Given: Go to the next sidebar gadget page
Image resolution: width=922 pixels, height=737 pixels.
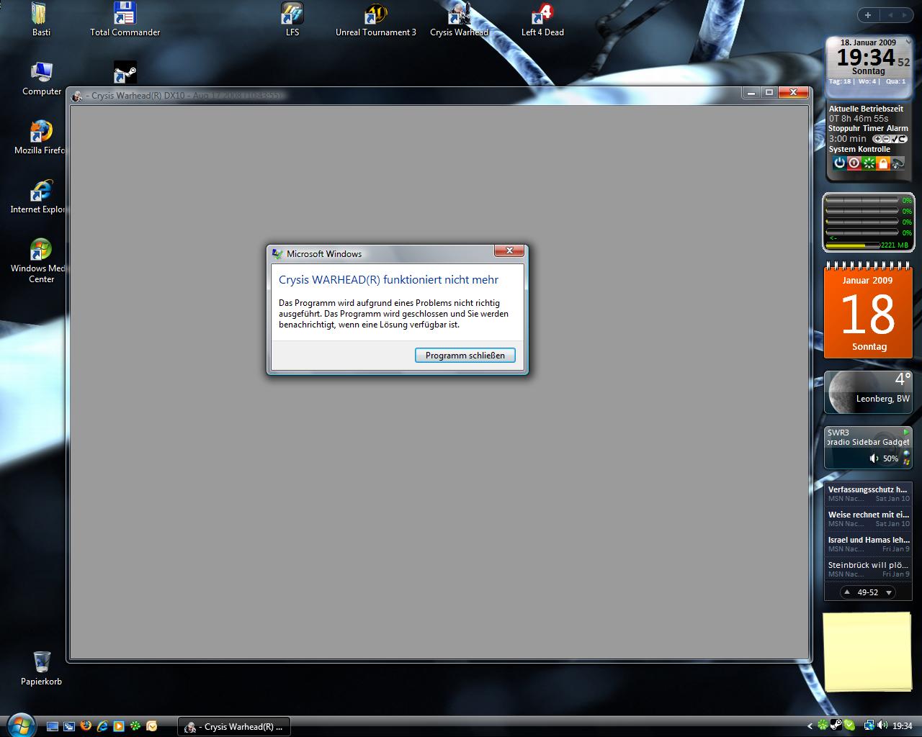Looking at the screenshot, I should [906, 15].
